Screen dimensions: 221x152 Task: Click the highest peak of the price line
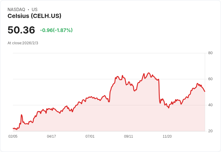click(x=149, y=73)
